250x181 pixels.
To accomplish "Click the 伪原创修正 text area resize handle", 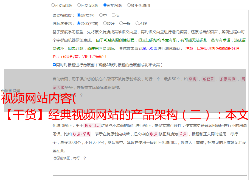I will [x=245, y=174].
